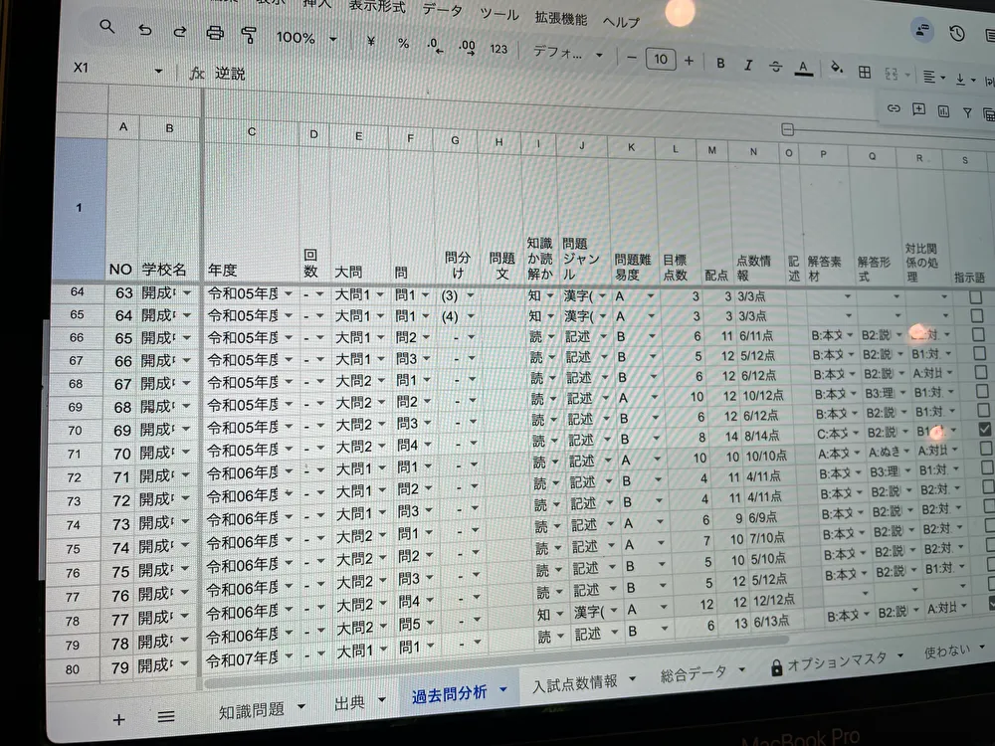995x746 pixels.
Task: Redo the last action
Action: click(179, 31)
